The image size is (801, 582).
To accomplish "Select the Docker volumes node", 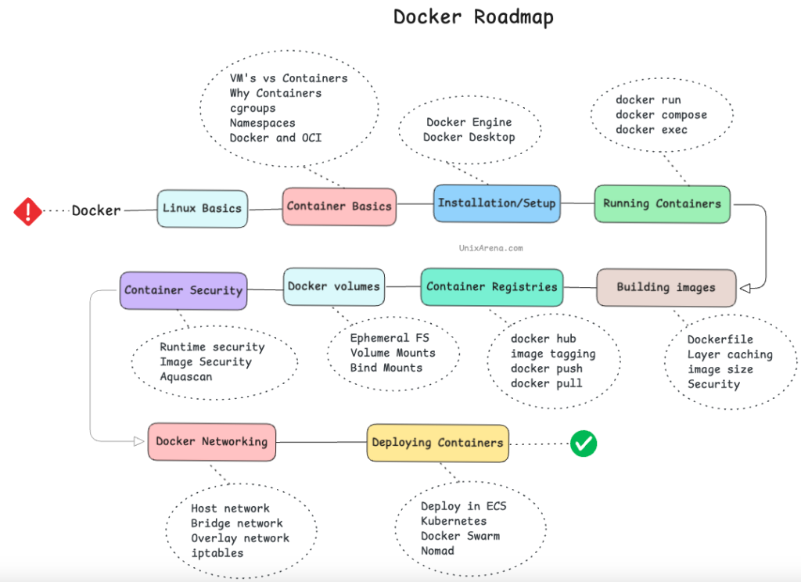I will (334, 286).
